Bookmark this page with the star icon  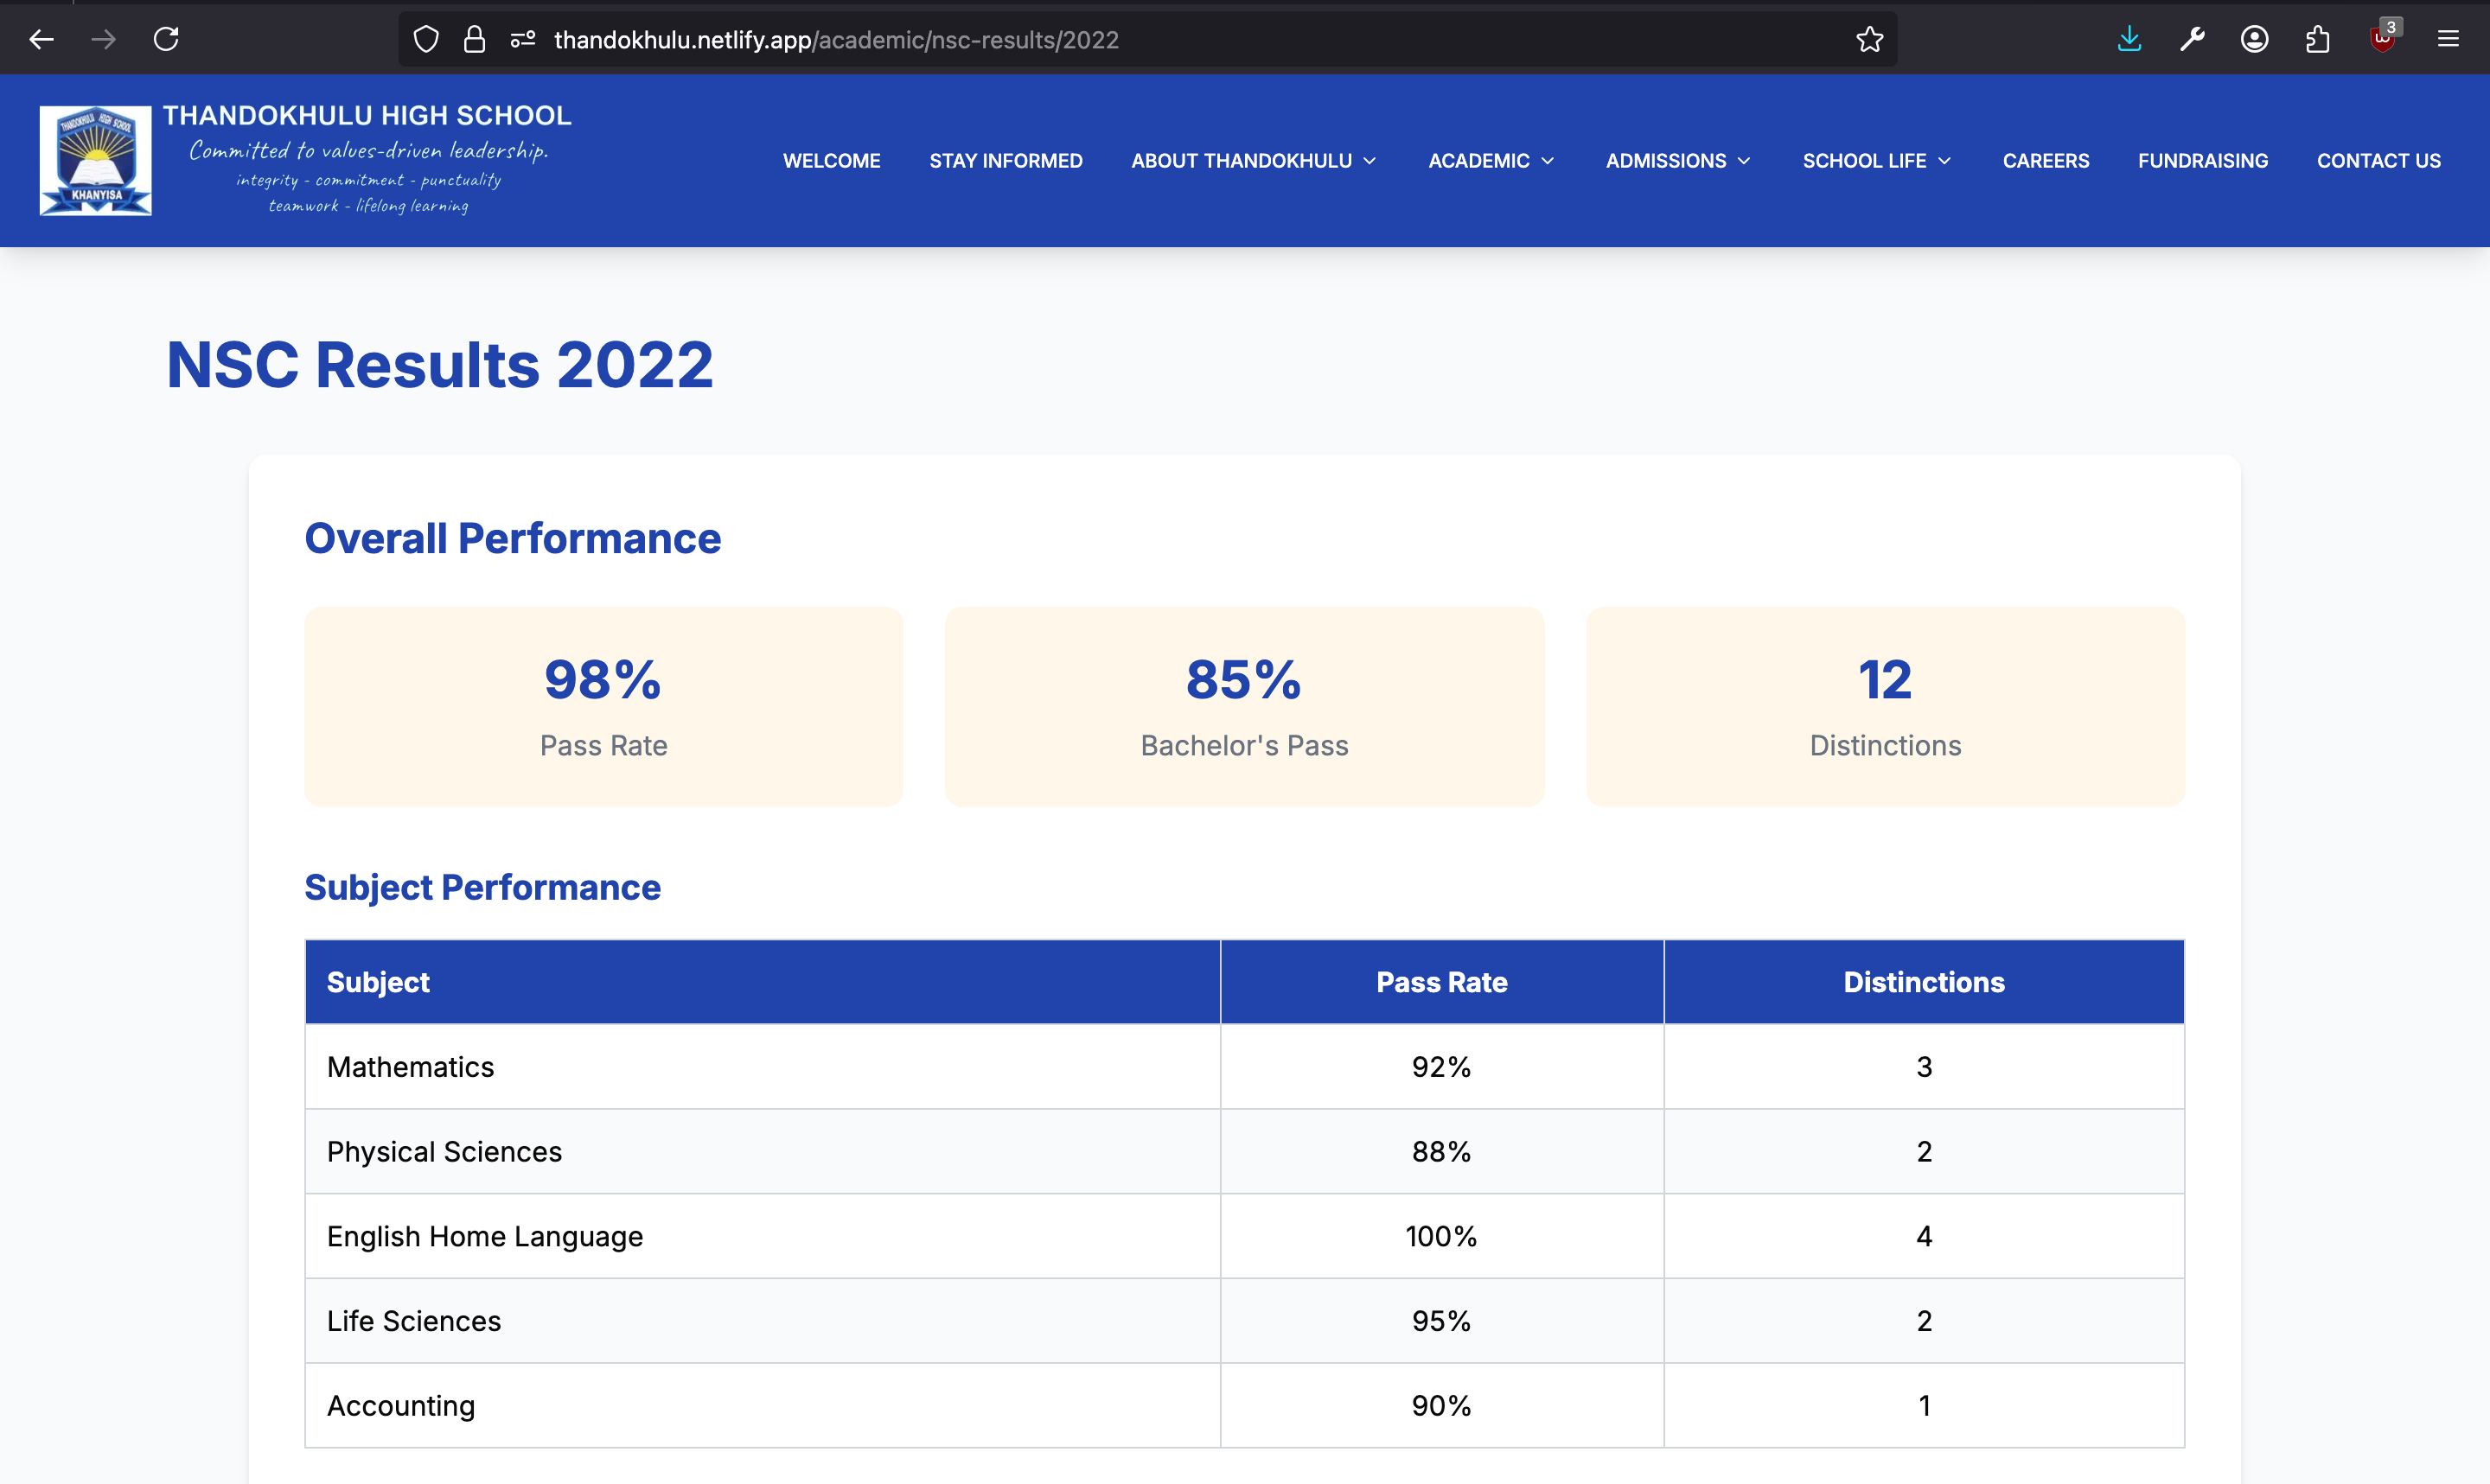pos(1869,39)
